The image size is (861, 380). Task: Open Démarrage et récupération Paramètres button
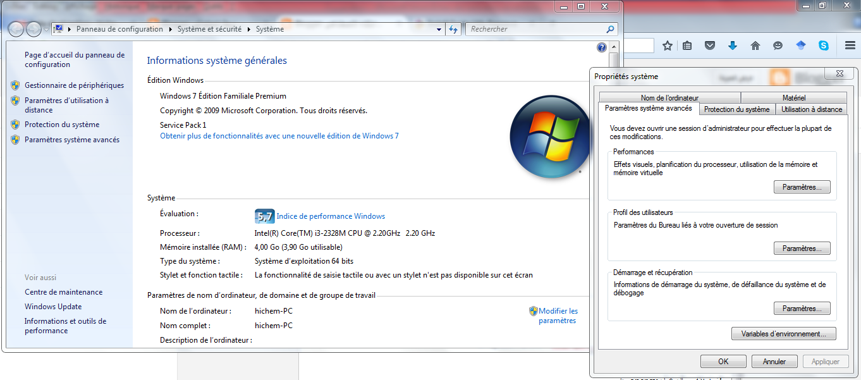802,309
